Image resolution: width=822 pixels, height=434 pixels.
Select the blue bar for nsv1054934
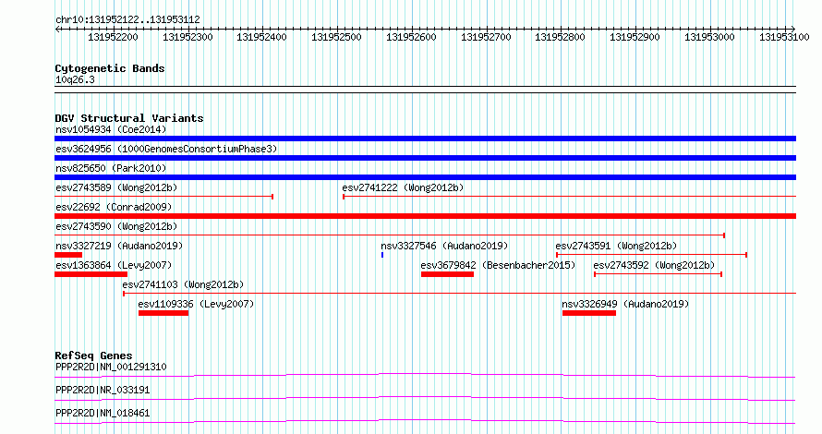point(425,139)
